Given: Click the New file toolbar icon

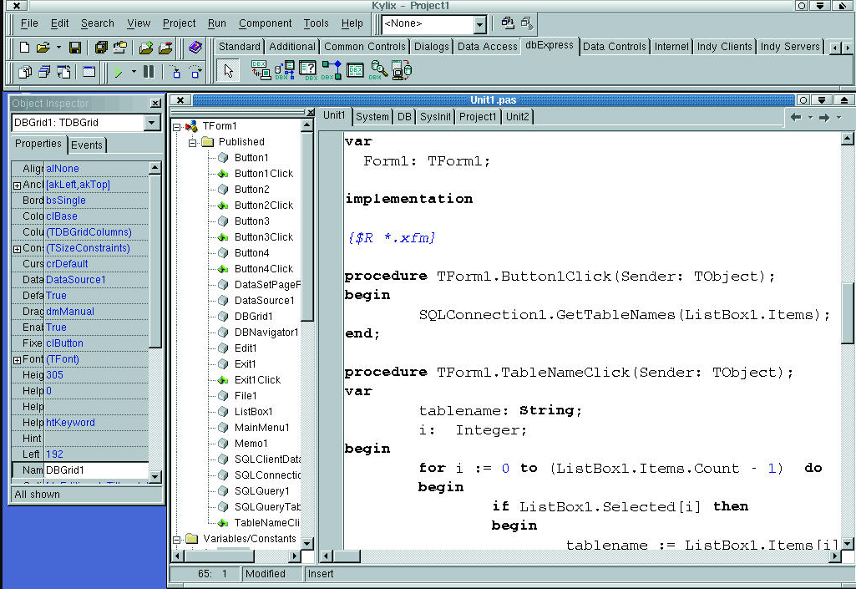Looking at the screenshot, I should [x=24, y=48].
